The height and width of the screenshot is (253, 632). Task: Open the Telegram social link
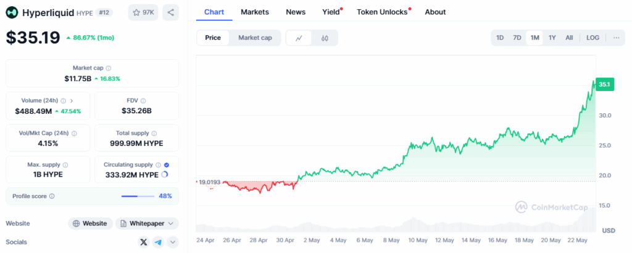point(159,242)
